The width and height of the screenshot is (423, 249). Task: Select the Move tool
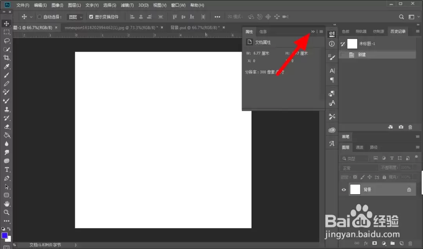(x=7, y=23)
